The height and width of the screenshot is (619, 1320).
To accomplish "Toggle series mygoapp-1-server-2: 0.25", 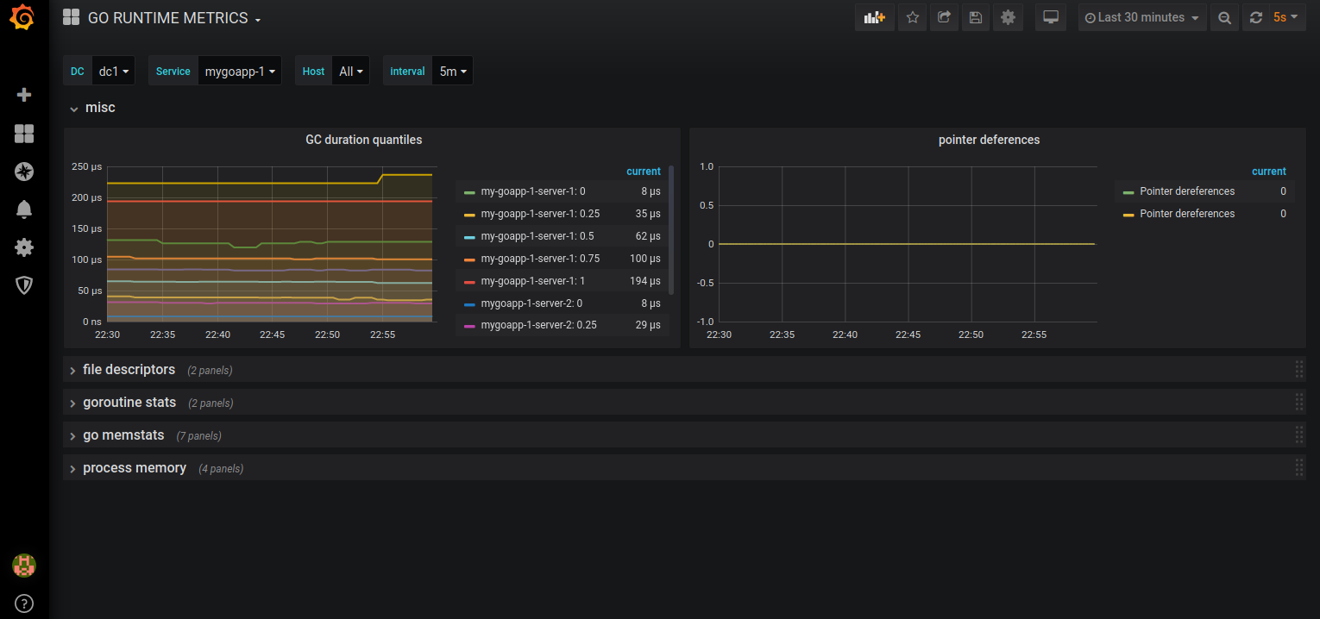I will (538, 326).
